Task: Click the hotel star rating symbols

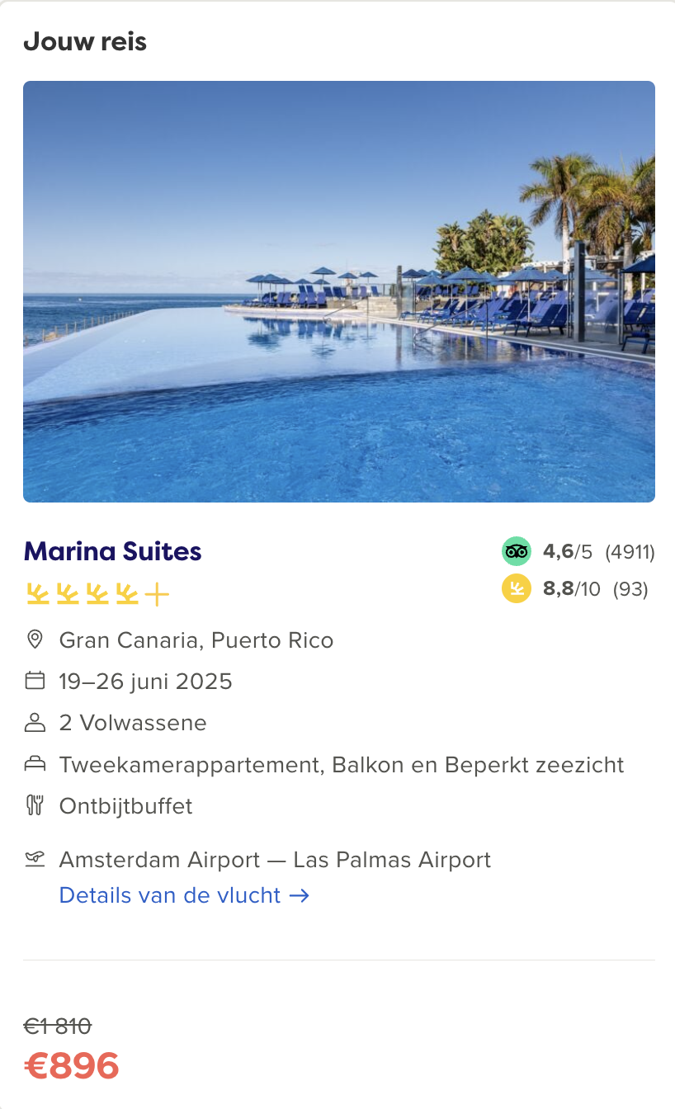Action: click(97, 594)
